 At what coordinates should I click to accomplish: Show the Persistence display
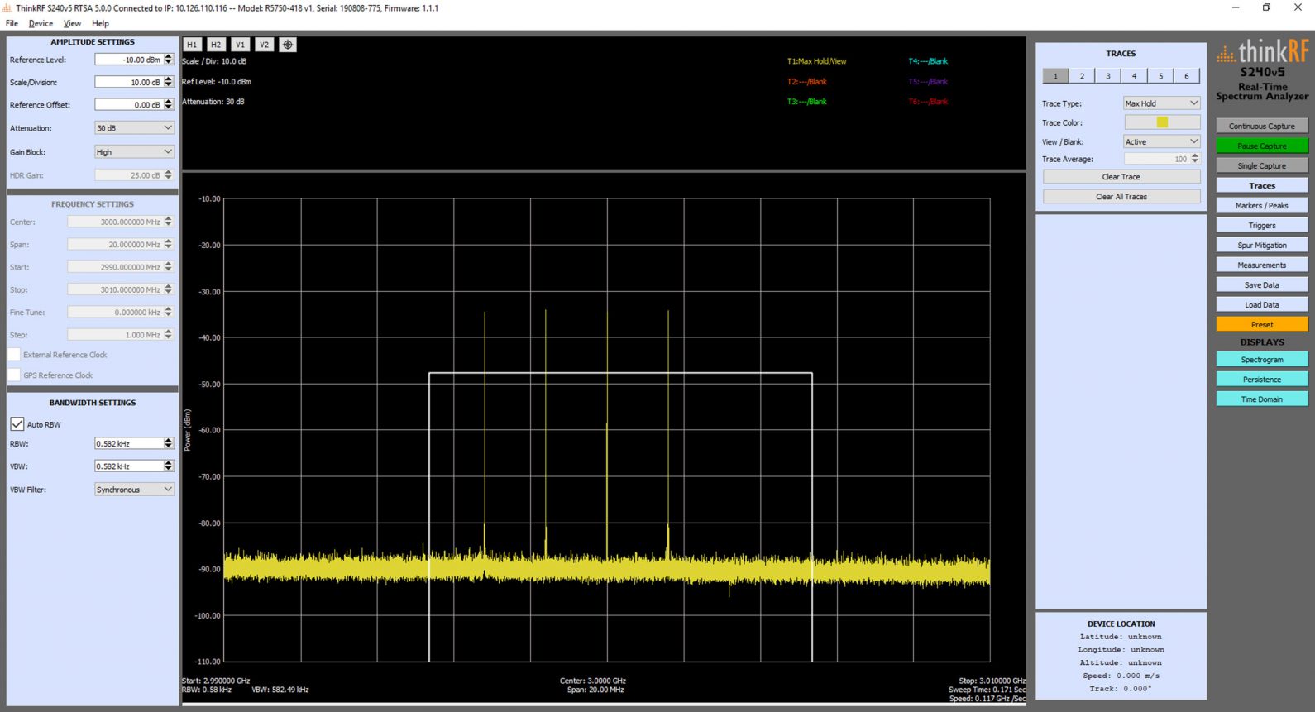[1262, 380]
